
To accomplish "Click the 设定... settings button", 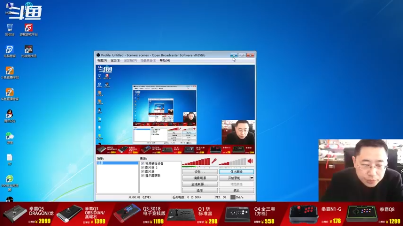I will click(199, 172).
